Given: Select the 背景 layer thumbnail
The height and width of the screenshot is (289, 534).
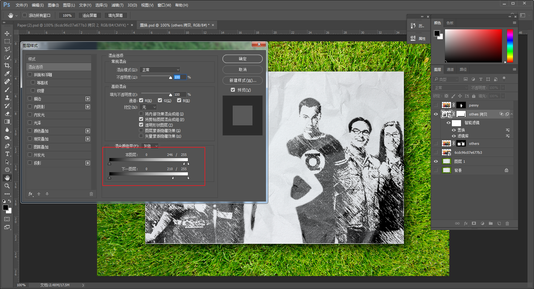Looking at the screenshot, I should [x=447, y=170].
